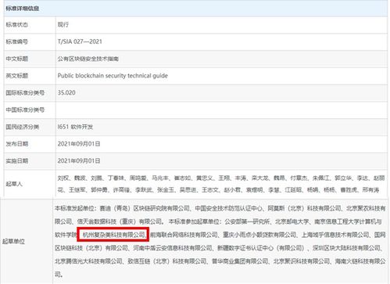The image size is (390, 284).
Task: Click '河南中盾云安信息科技有限公司' text
Action: tap(173, 248)
